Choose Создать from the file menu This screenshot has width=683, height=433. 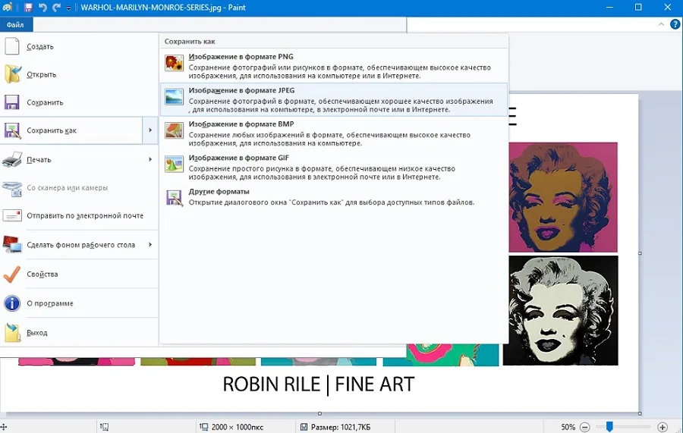click(79, 46)
